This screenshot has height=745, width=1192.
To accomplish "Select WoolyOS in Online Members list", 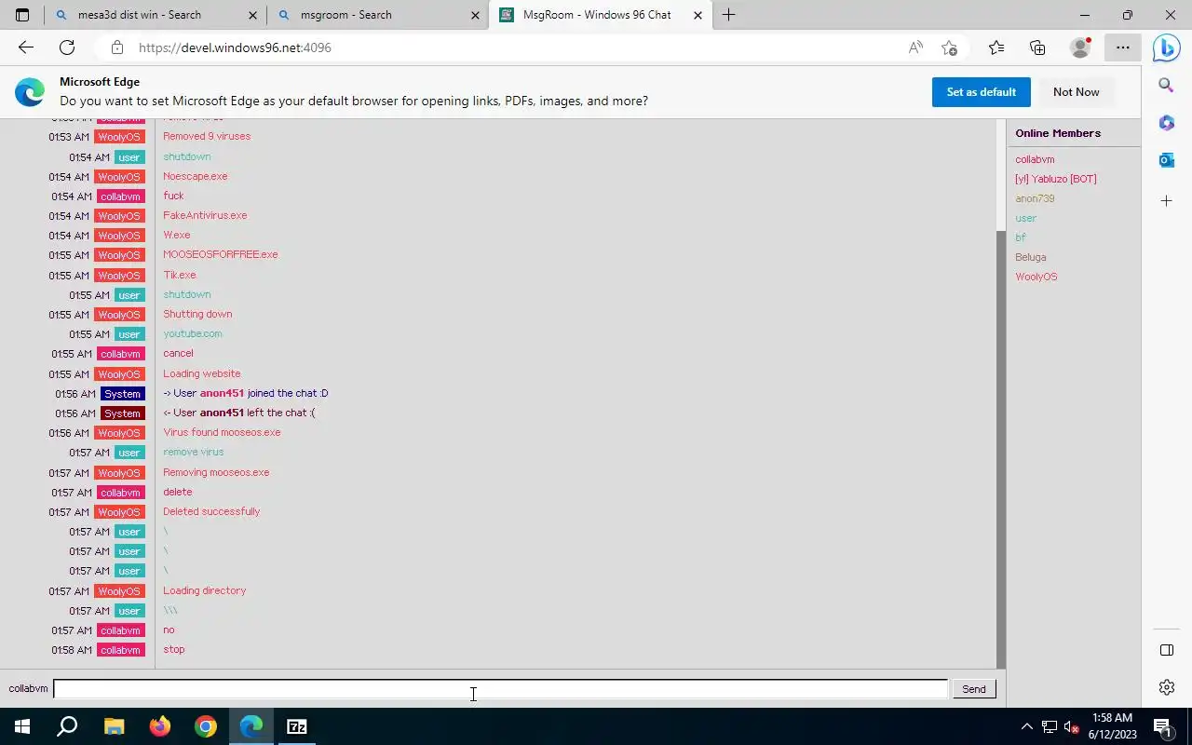I will 1036,277.
